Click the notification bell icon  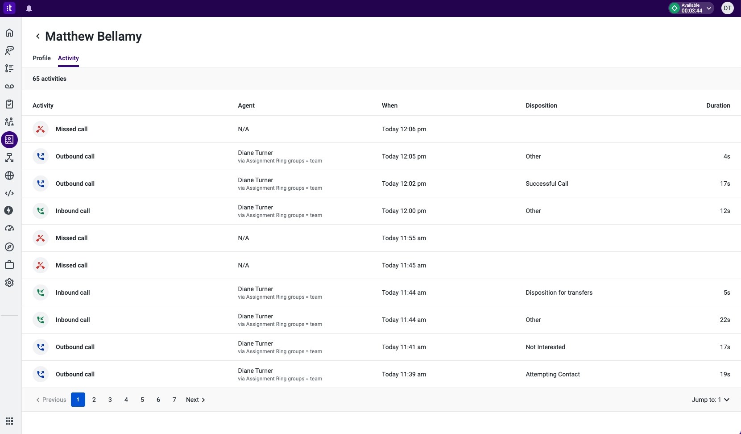29,8
